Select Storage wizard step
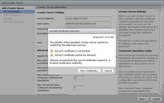This screenshot has width=164, height=103. [8, 18]
